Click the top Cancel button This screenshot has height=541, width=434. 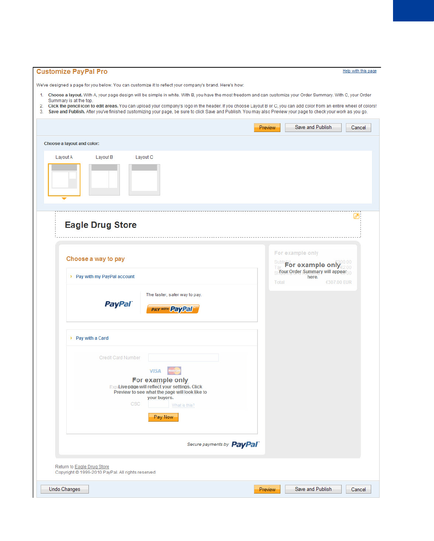pyautogui.click(x=358, y=128)
